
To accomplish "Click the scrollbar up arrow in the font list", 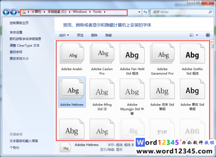I will pos(212,42).
